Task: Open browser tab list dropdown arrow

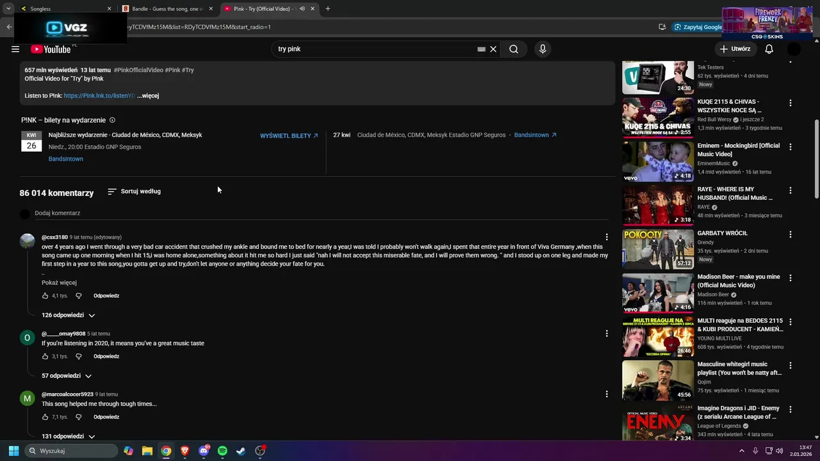Action: 8,9
